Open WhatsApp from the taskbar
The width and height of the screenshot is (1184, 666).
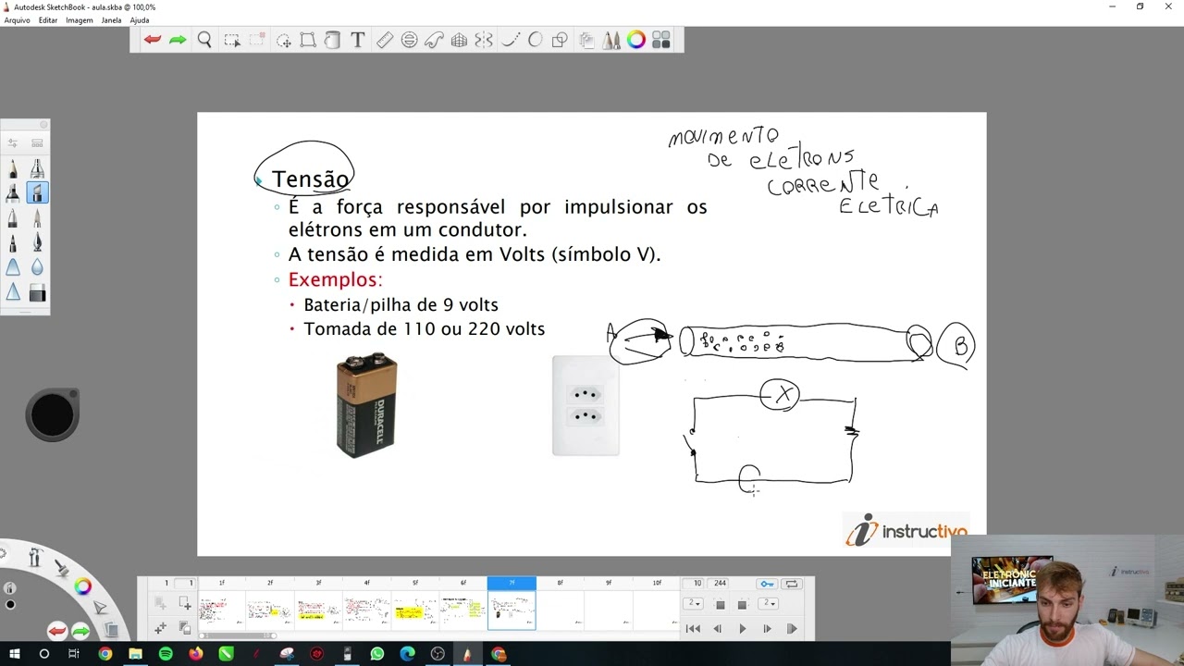pyautogui.click(x=377, y=654)
